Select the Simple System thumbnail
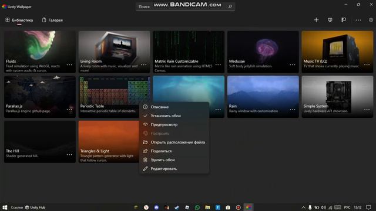 337,97
